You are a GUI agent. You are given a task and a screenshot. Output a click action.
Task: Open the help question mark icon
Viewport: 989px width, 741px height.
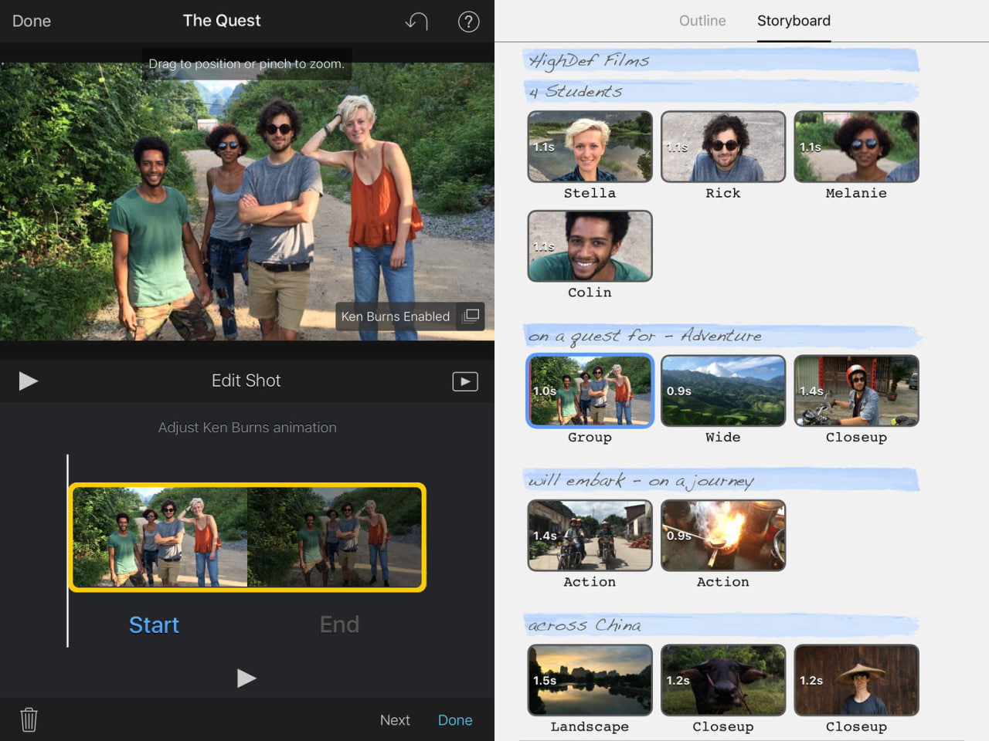[x=468, y=22]
